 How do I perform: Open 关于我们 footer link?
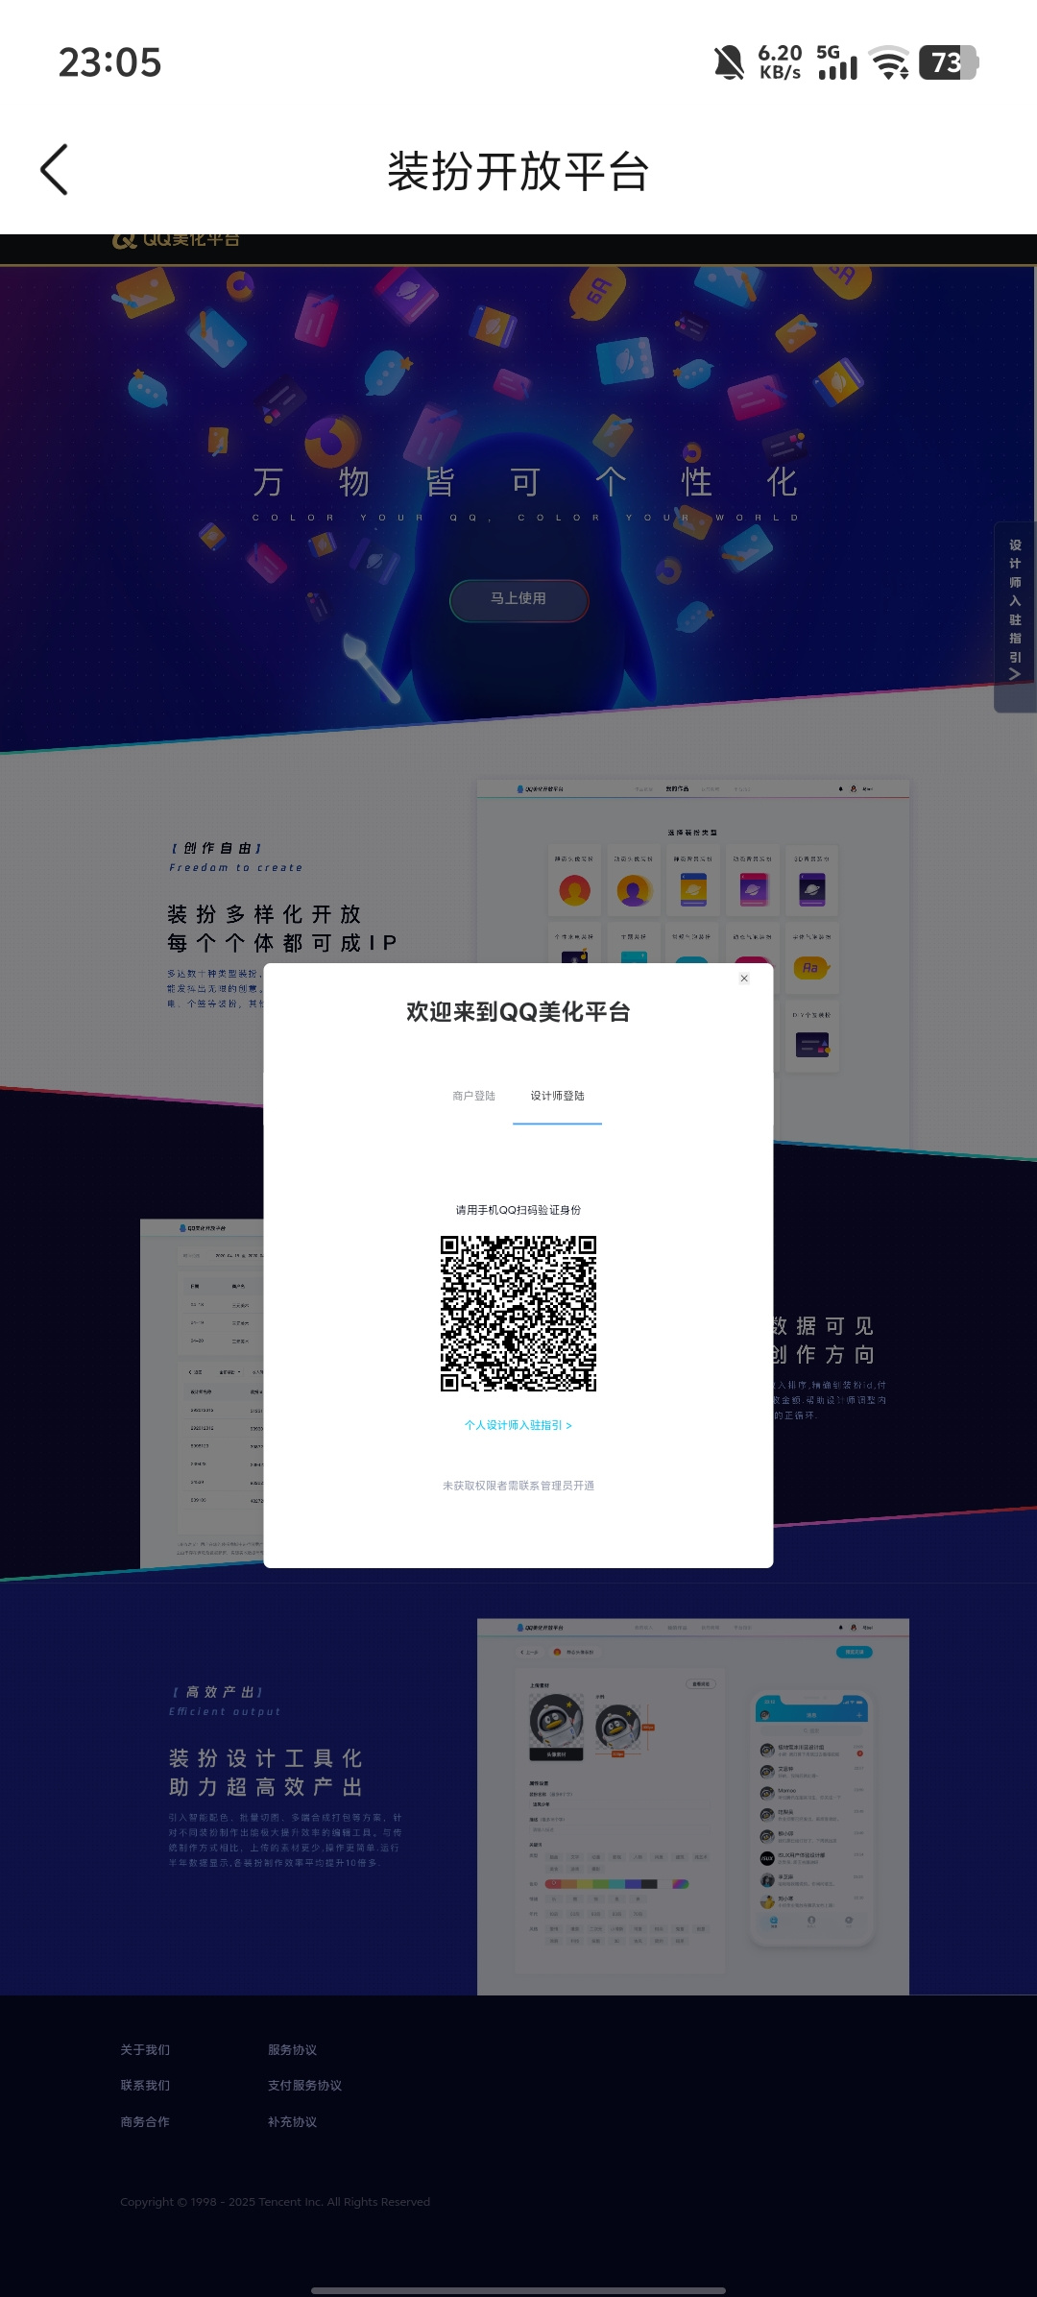(145, 2050)
